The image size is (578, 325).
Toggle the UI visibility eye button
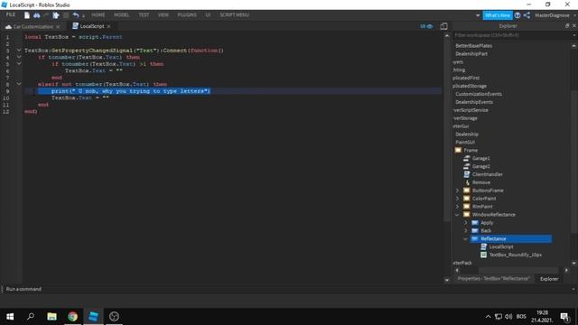426,26
